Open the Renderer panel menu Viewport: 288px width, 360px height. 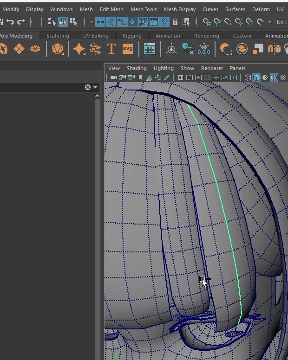pyautogui.click(x=212, y=68)
